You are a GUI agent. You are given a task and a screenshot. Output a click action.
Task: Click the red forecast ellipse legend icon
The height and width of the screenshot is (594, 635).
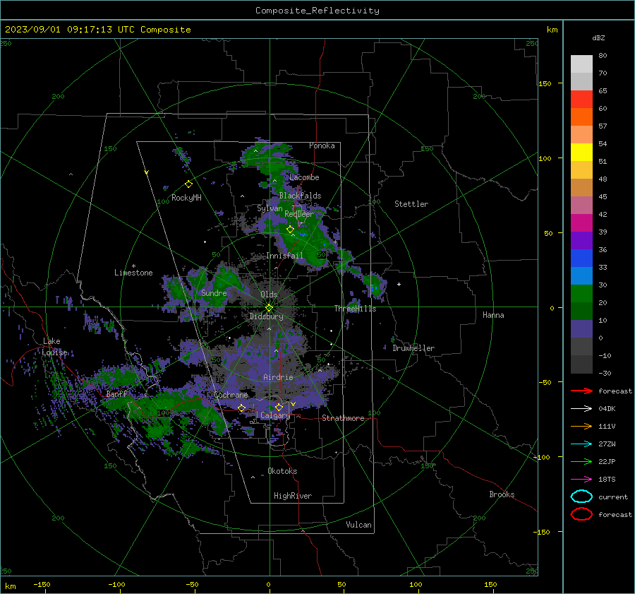click(x=581, y=514)
